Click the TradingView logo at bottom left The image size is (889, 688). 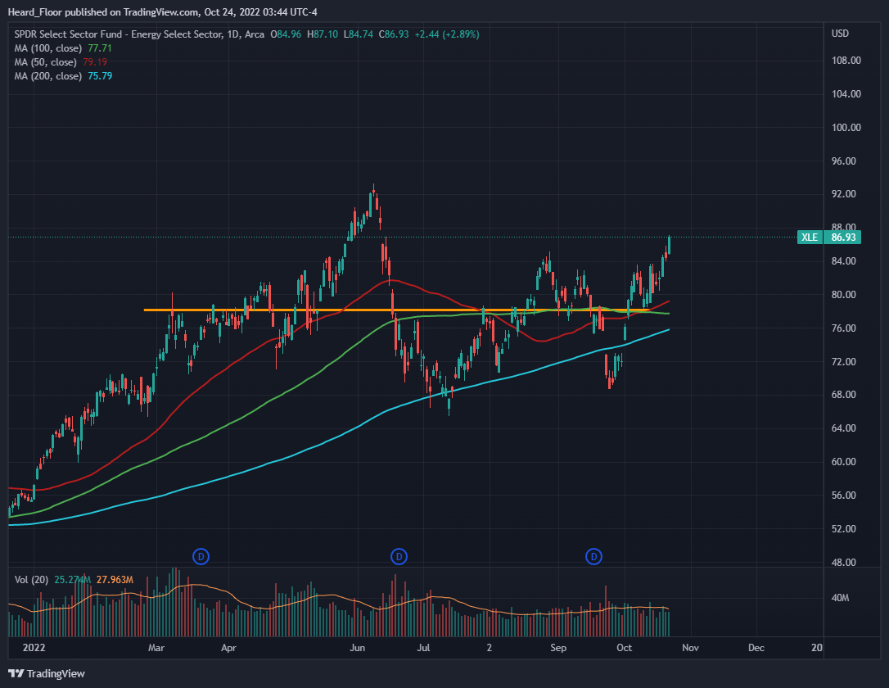(47, 673)
